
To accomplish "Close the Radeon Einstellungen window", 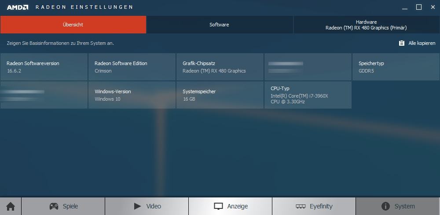I will click(x=433, y=7).
